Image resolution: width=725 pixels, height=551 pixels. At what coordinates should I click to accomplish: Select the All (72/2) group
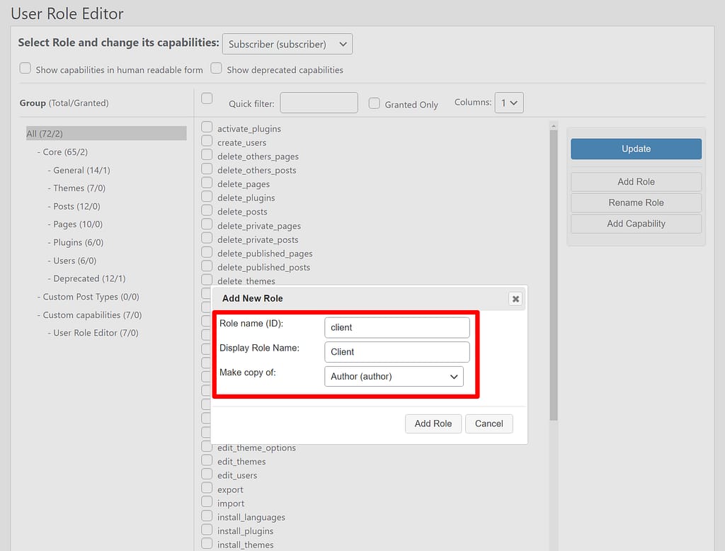[x=106, y=133]
